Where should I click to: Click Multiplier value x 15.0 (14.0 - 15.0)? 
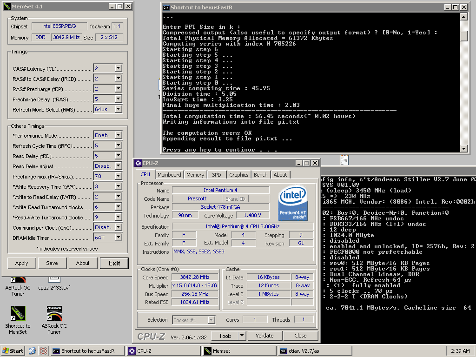(x=195, y=286)
